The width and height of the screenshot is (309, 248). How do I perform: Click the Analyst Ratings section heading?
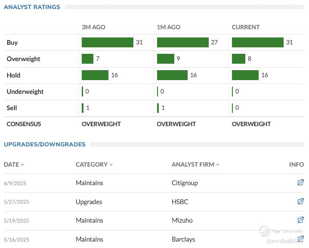click(32, 7)
